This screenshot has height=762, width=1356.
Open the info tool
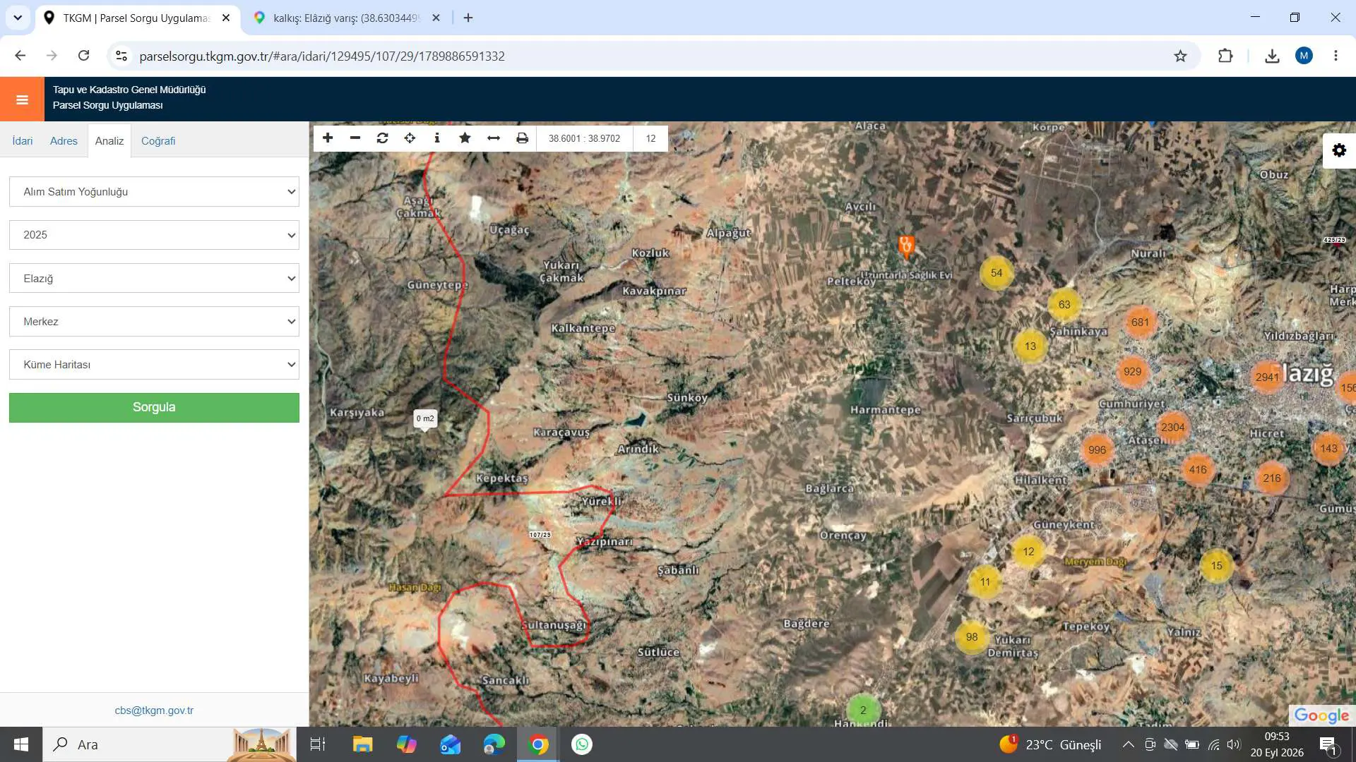(437, 138)
